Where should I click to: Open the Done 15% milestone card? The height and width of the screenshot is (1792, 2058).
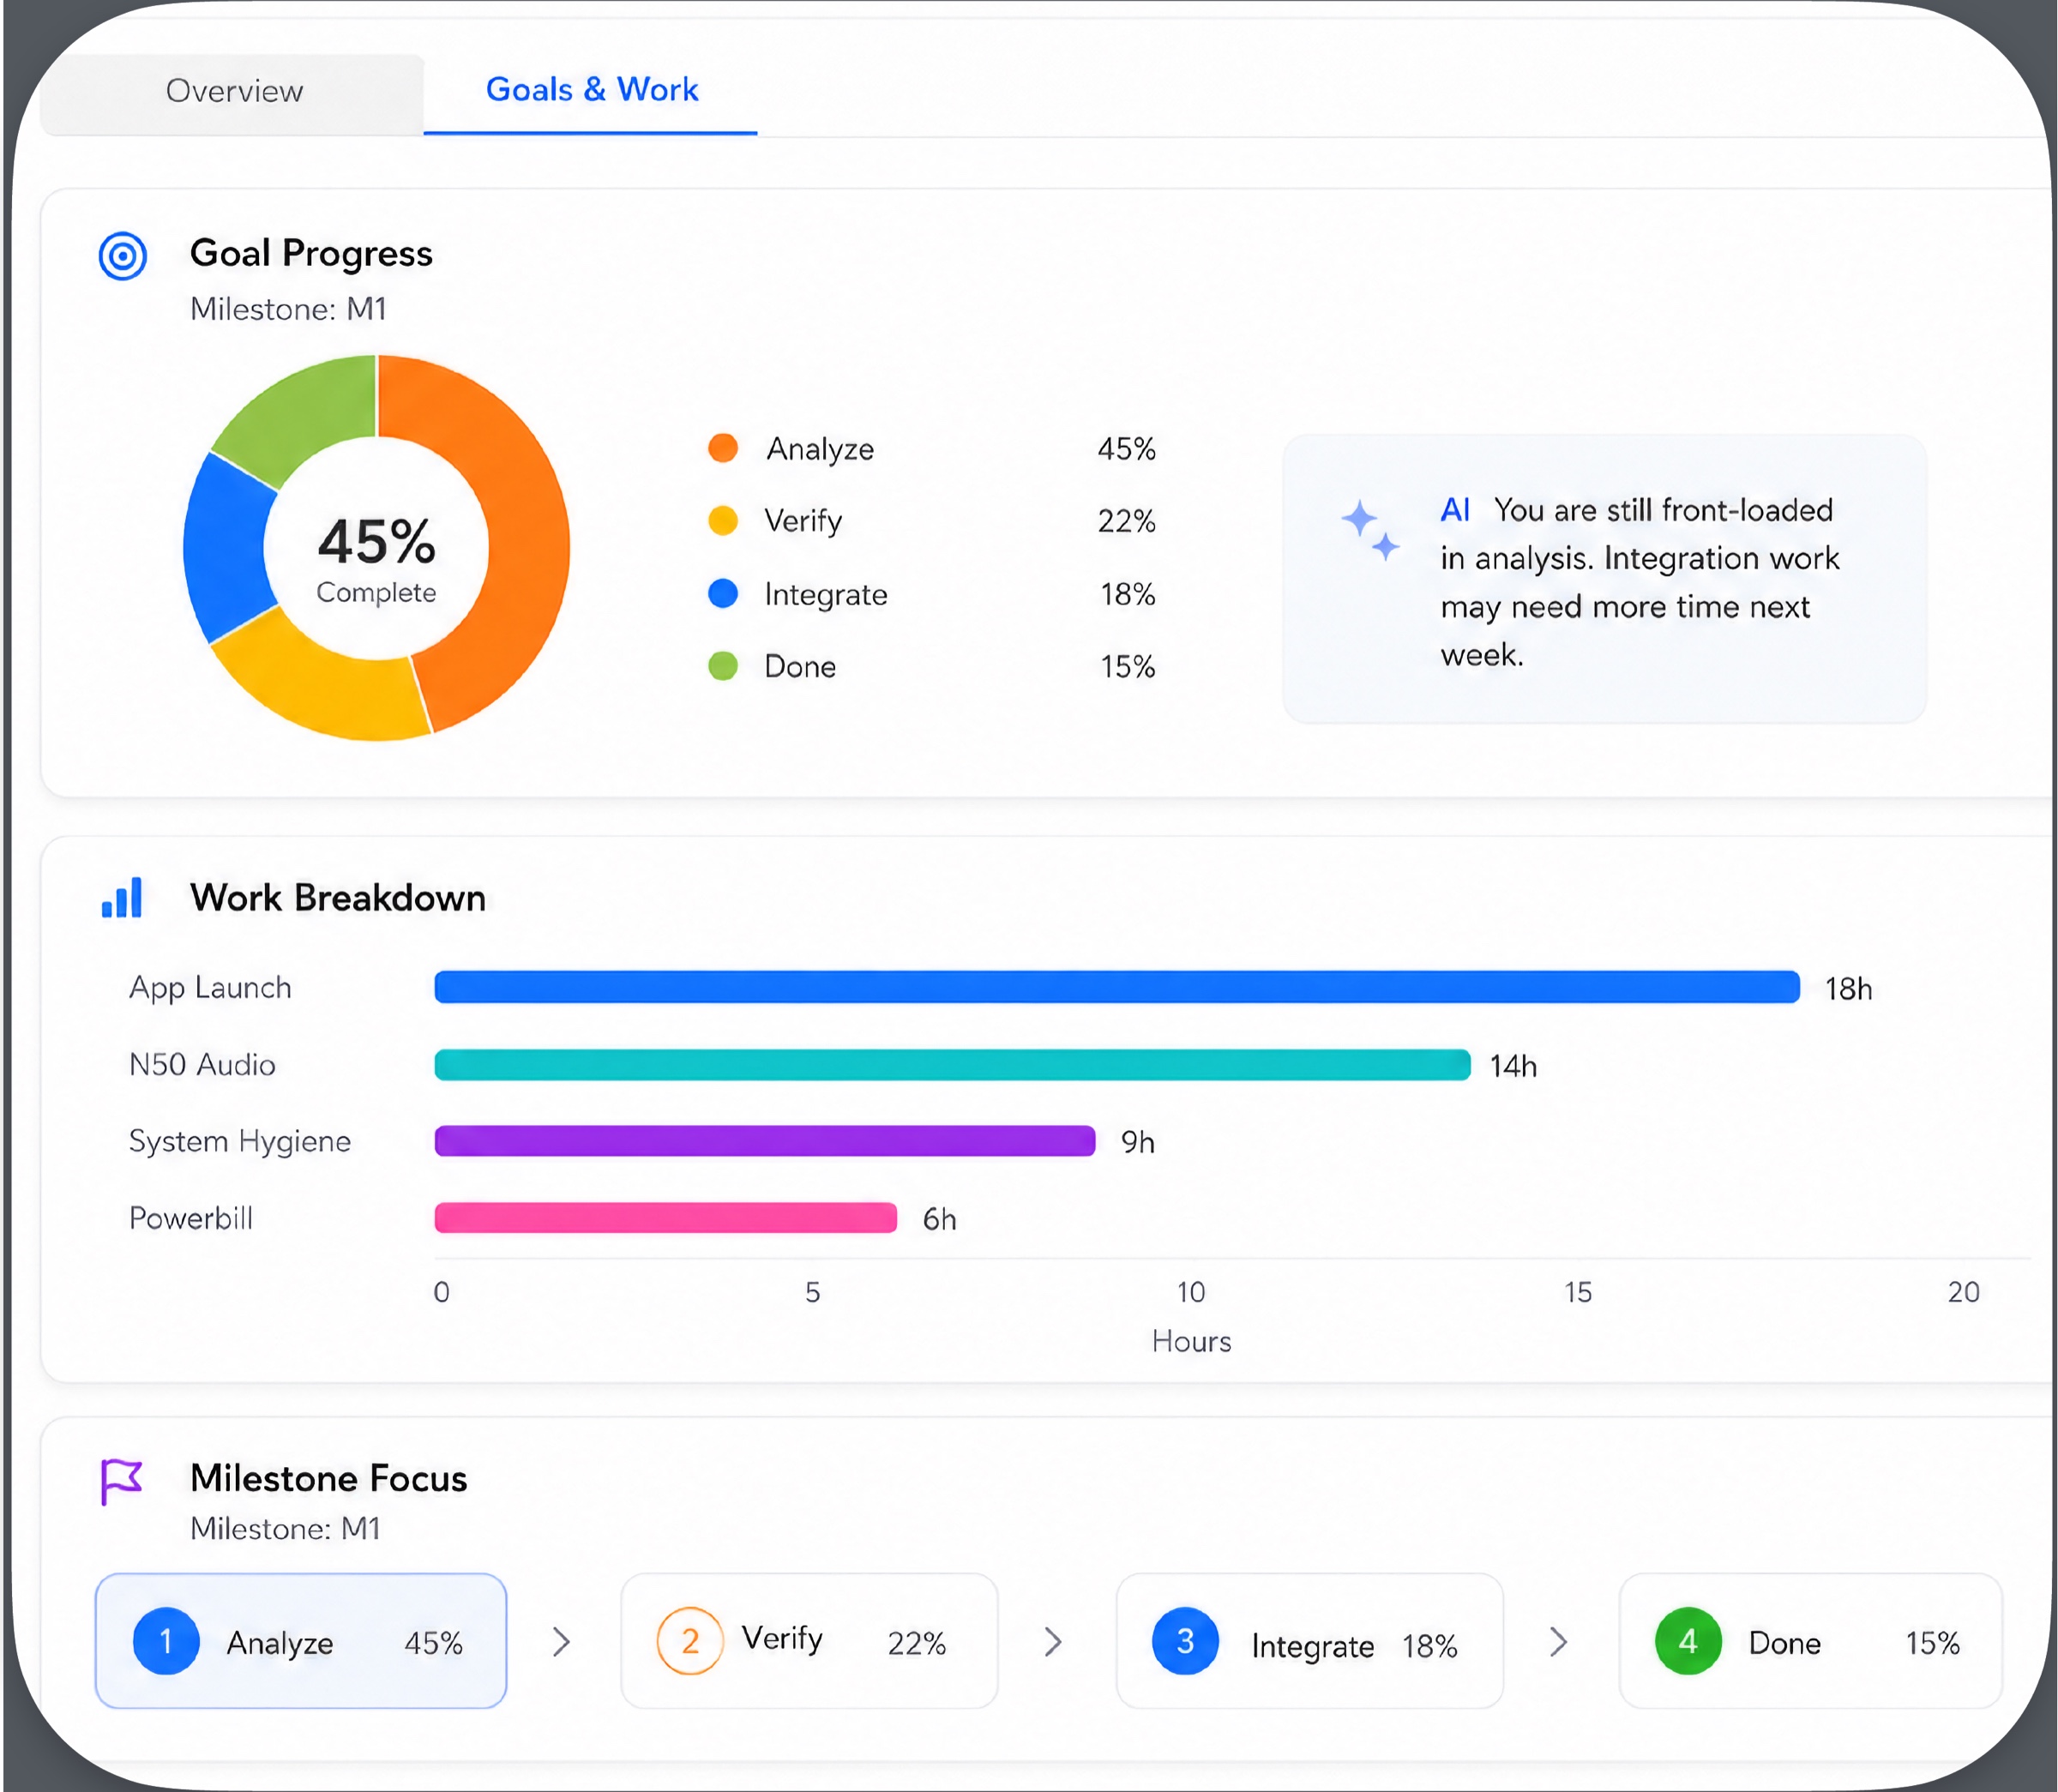coord(1810,1641)
